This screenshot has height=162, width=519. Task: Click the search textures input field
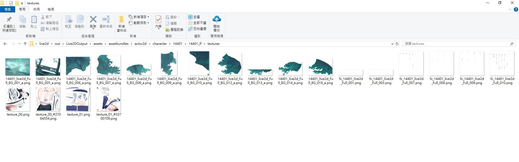pyautogui.click(x=457, y=44)
